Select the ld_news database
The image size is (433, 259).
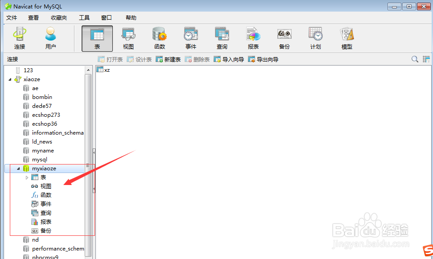click(x=42, y=142)
